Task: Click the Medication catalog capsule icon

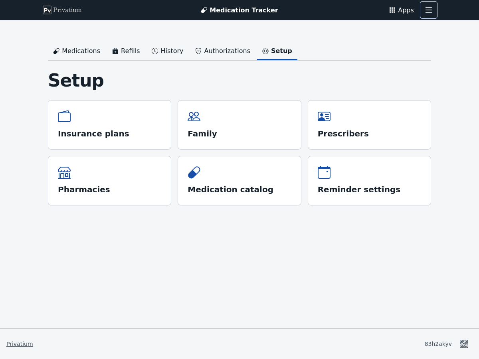Action: [x=194, y=172]
